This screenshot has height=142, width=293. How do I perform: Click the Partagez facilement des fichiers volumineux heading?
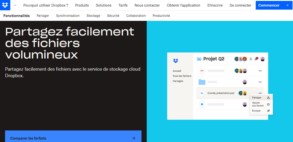69,43
